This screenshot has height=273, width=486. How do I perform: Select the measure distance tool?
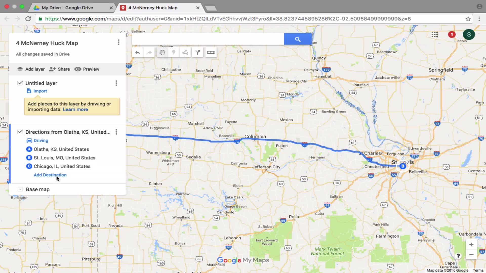click(210, 52)
